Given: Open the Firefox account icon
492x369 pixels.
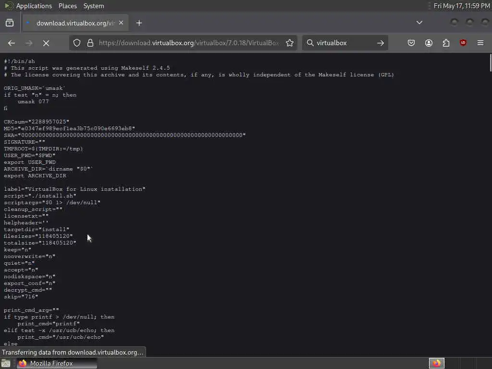Looking at the screenshot, I should [429, 43].
